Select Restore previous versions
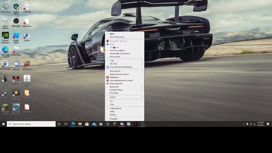Viewport: 272px width, 153px height. (125, 74)
